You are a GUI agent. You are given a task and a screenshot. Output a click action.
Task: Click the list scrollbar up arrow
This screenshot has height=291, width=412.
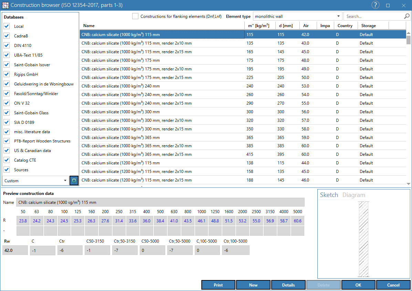pos(408,33)
